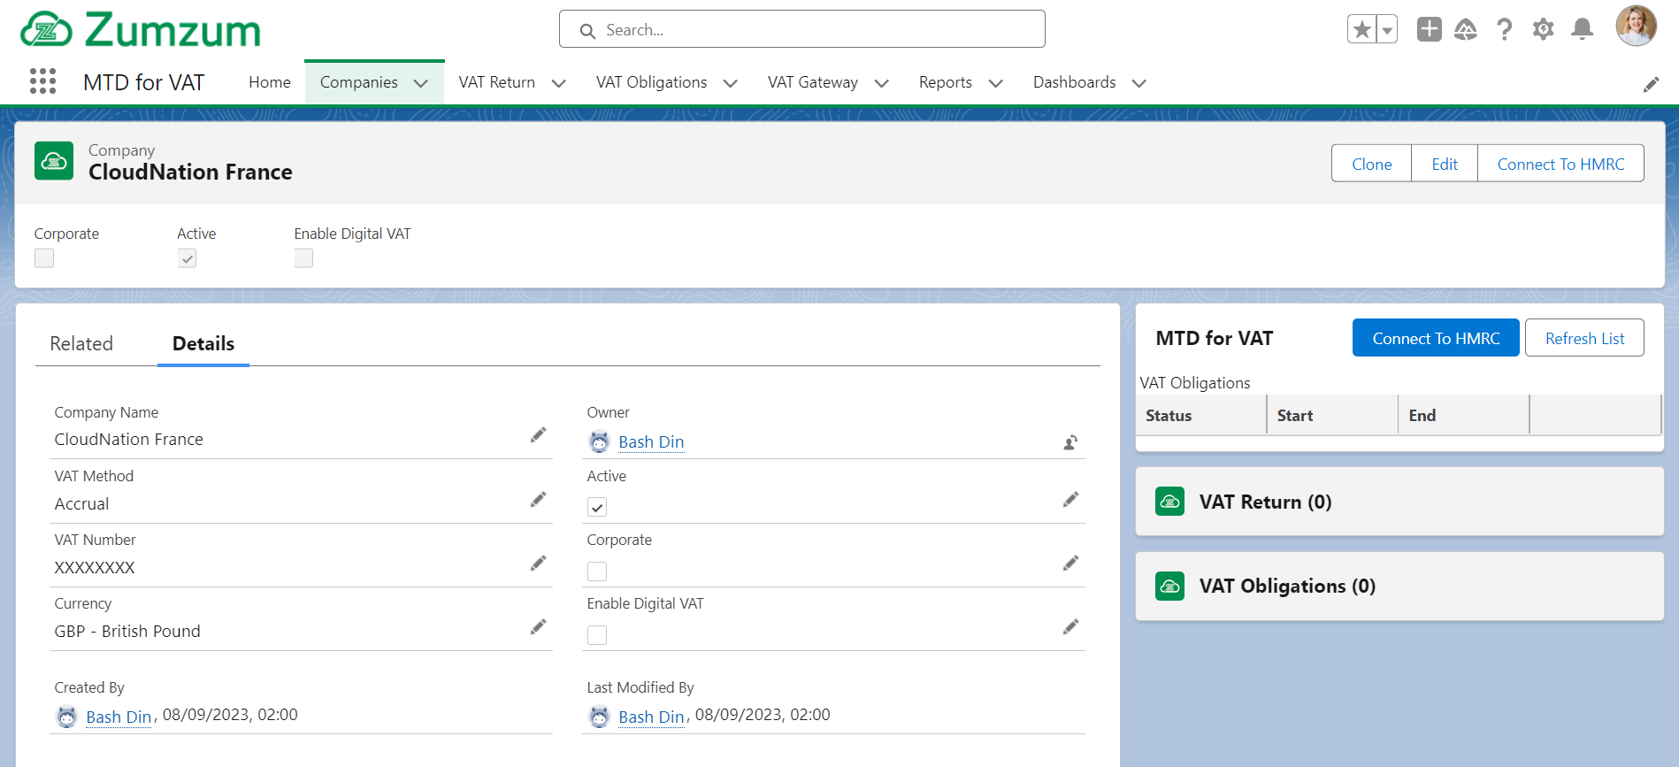
Task: Click the Favorites star icon
Action: pyautogui.click(x=1362, y=29)
